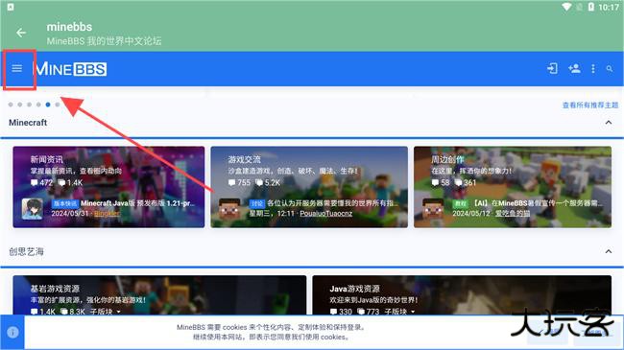624x350 pixels.
Task: Open Minecraft Java版 预发布版 1.21 post
Action: (138, 203)
